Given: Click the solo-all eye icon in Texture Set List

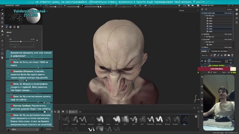Looking at the screenshot, I should (x=202, y=9).
